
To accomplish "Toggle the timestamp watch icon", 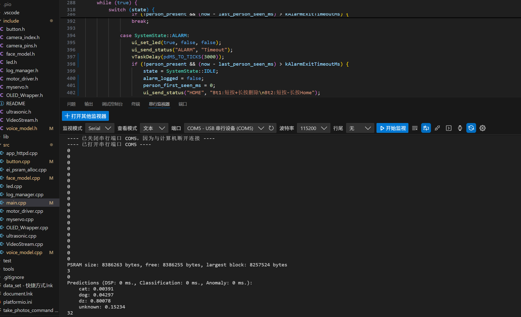I will click(460, 128).
